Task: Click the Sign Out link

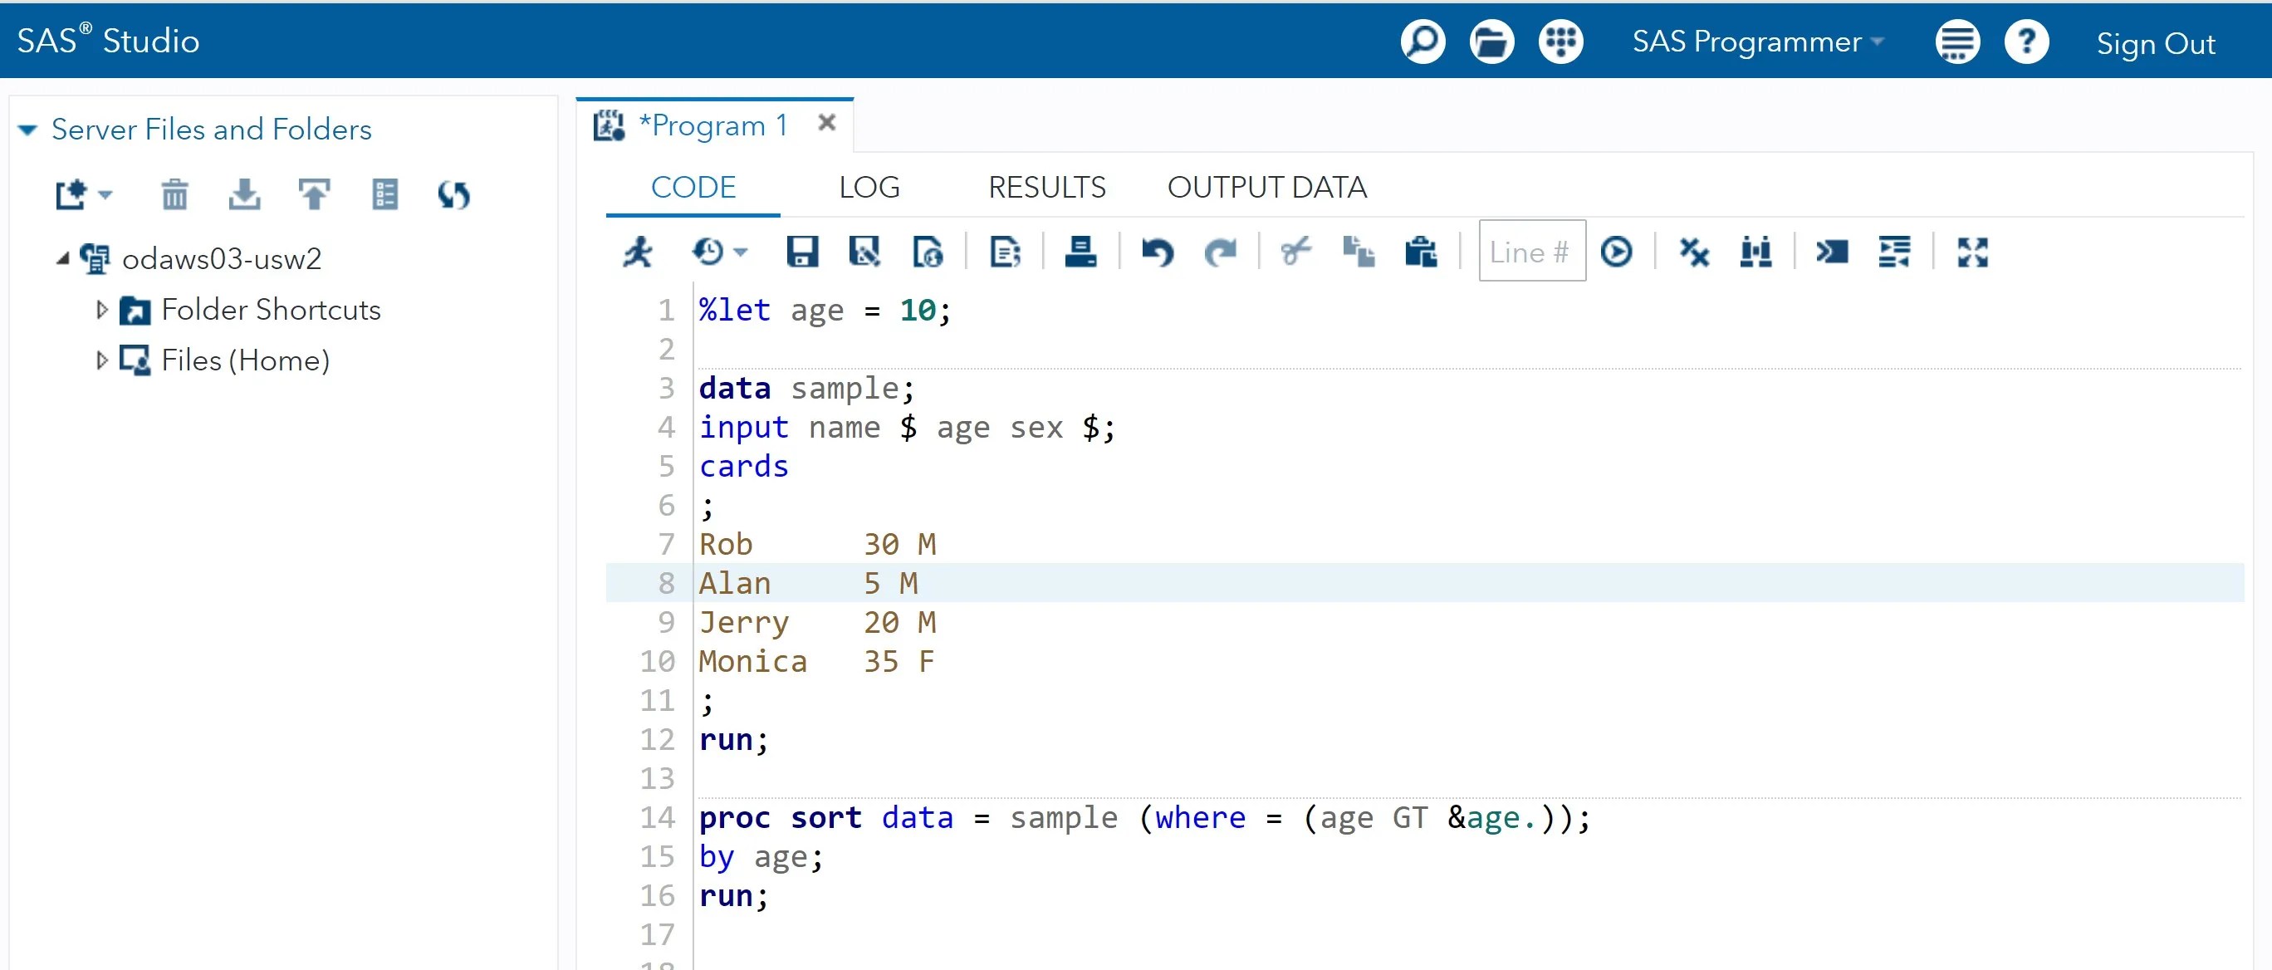Action: (2155, 43)
